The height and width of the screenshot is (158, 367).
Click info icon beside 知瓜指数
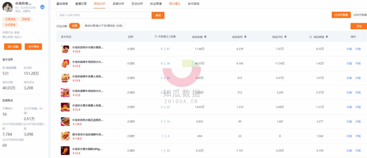coord(3,68)
